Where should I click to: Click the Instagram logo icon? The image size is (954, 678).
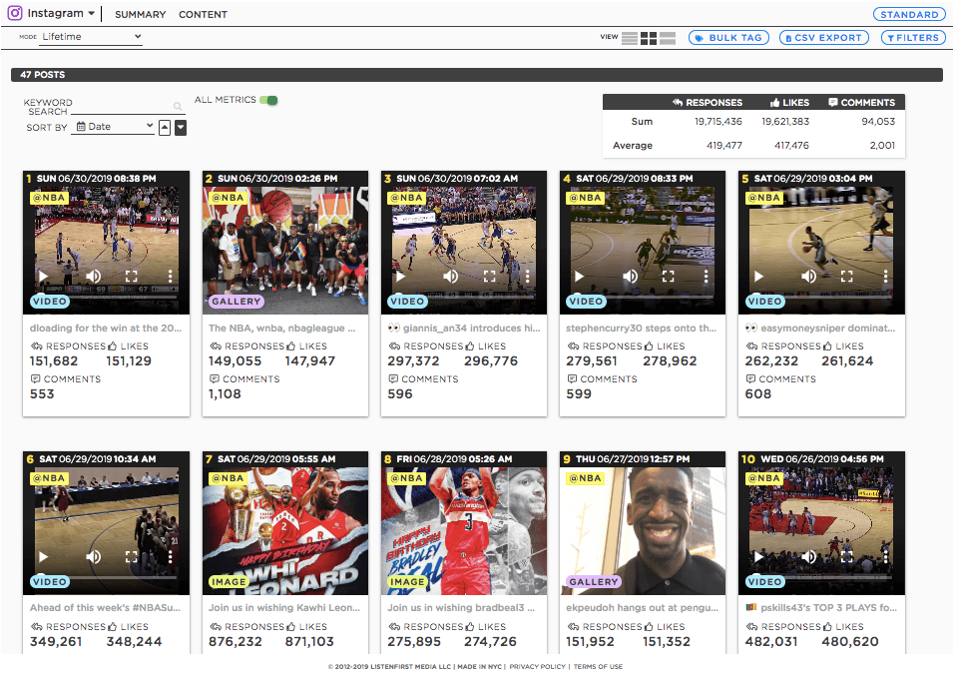pyautogui.click(x=15, y=13)
